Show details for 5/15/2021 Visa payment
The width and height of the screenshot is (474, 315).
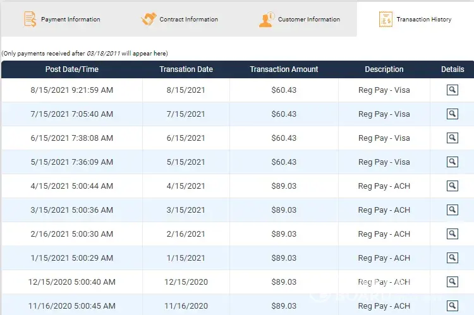[452, 162]
